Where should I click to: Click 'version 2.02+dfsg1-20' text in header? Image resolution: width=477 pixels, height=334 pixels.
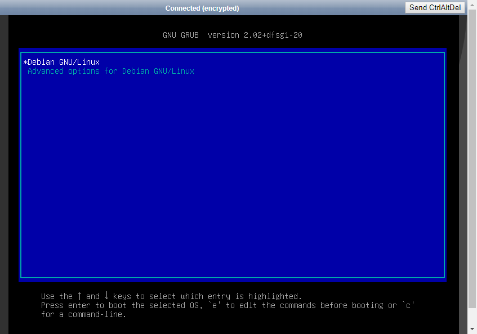(255, 35)
